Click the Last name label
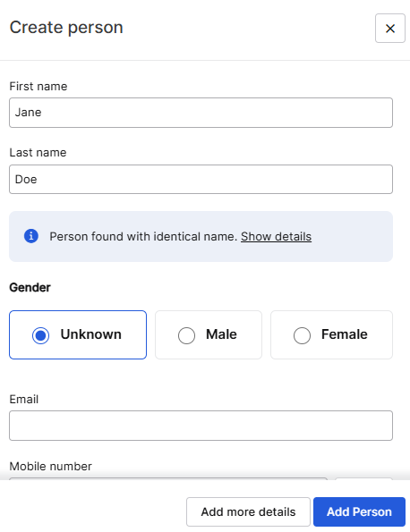The width and height of the screenshot is (410, 532). 38,152
